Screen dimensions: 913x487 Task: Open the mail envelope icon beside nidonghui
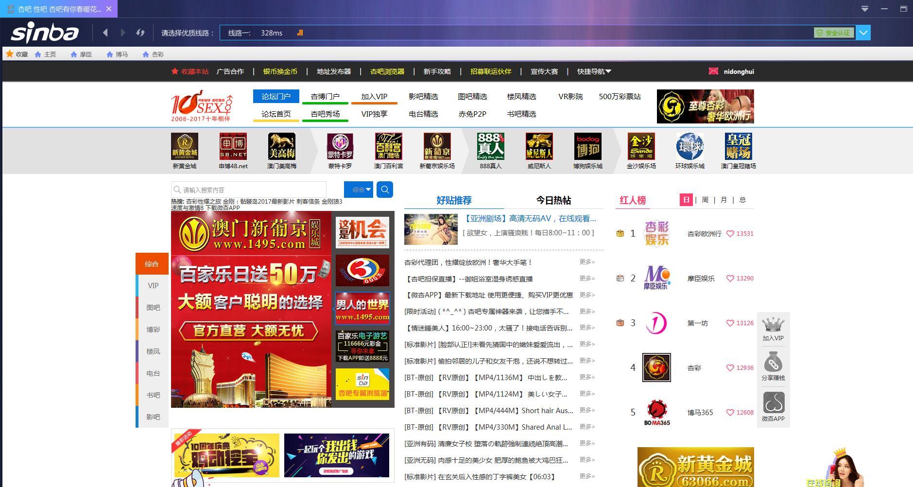click(x=713, y=71)
